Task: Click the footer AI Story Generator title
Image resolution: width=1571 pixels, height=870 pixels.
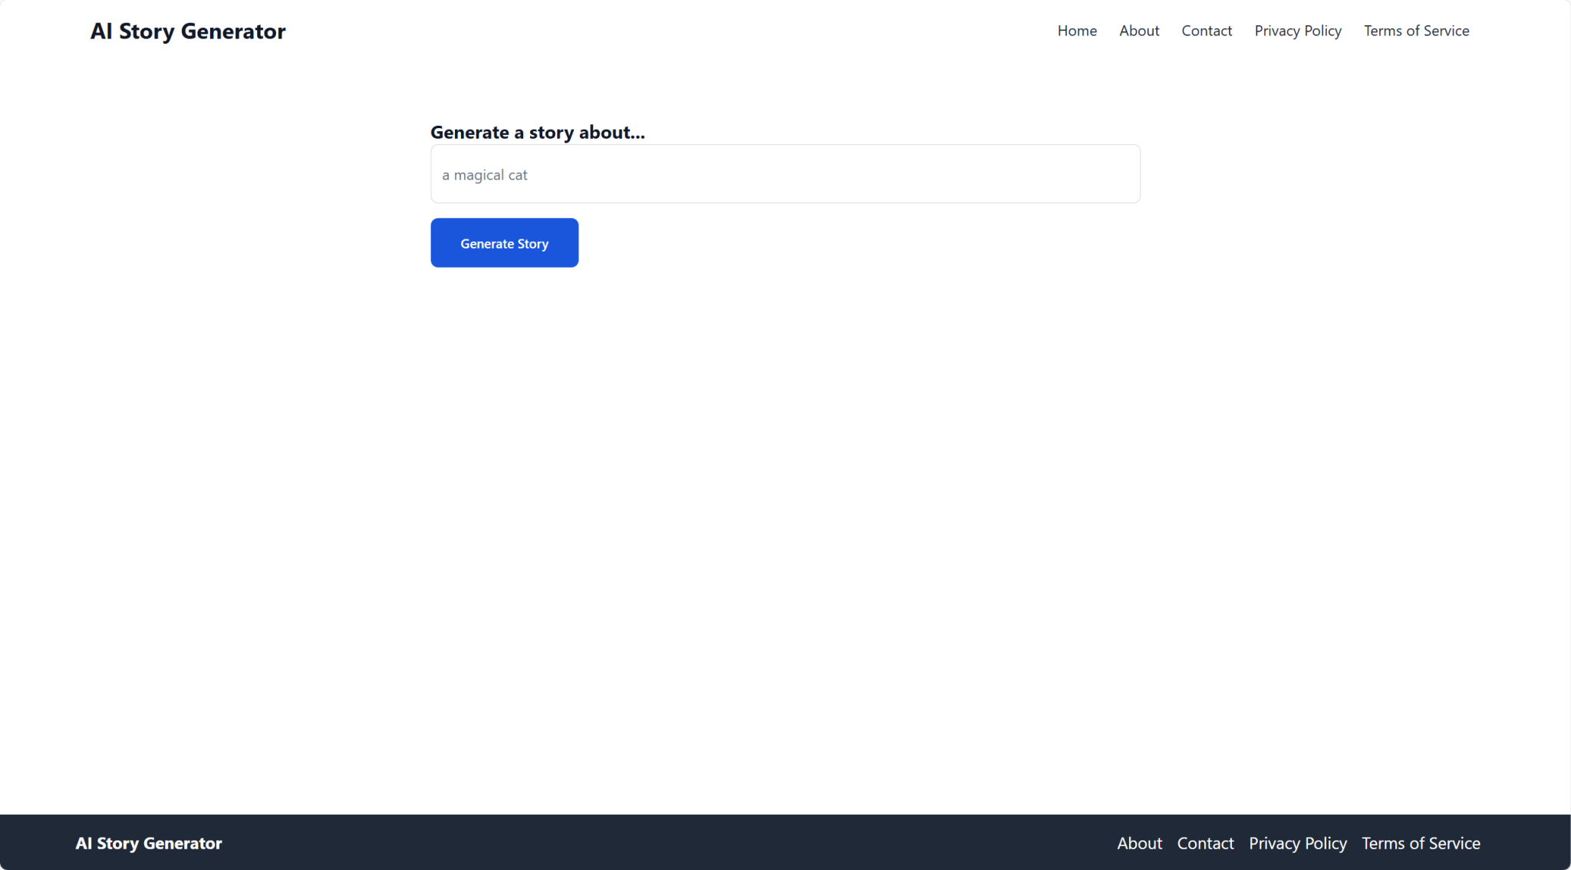Action: (x=149, y=843)
